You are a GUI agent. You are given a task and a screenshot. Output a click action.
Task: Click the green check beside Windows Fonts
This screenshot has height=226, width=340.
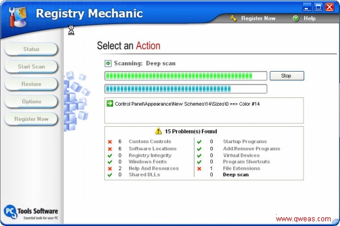110,162
